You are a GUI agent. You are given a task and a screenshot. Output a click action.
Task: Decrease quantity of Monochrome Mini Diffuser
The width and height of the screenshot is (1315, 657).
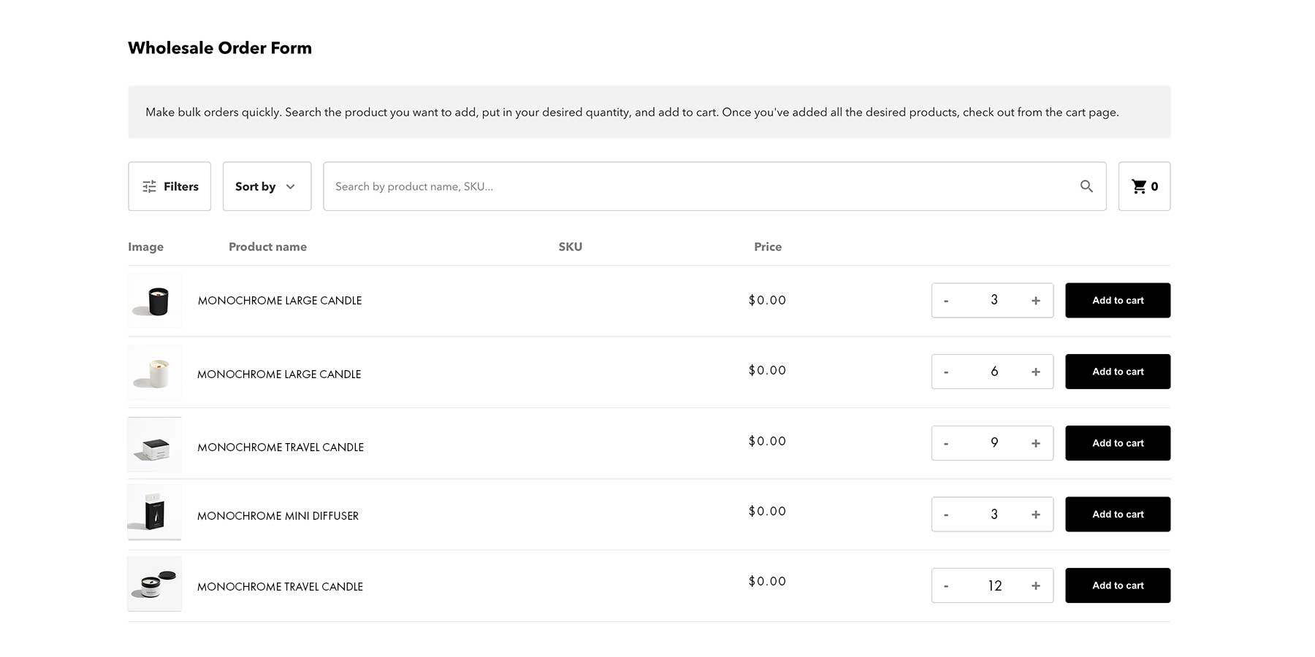click(946, 515)
